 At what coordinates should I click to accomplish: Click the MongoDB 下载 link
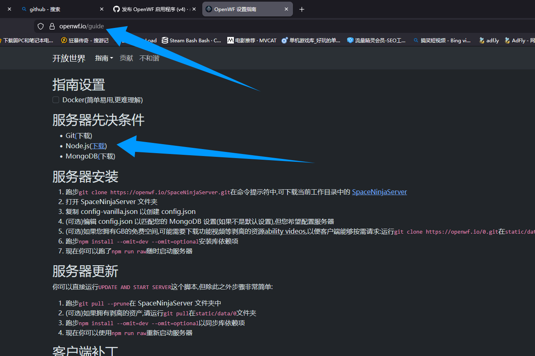[107, 156]
